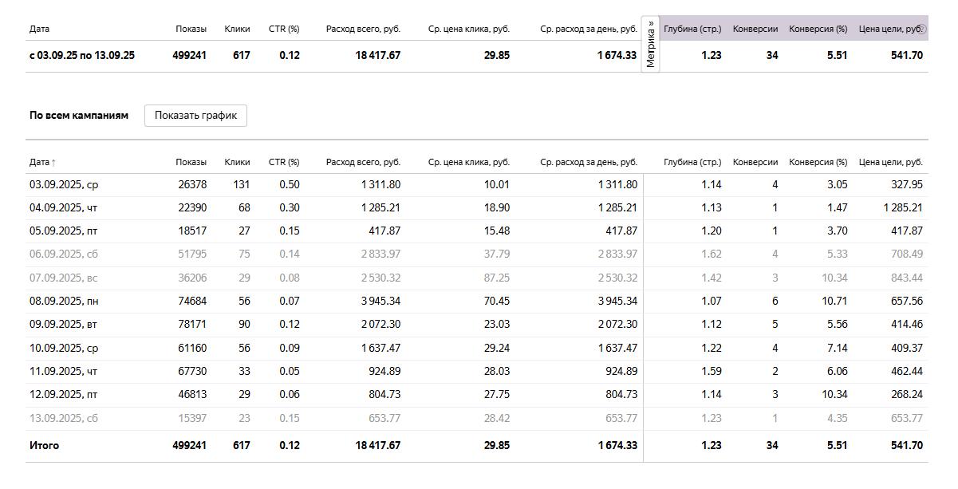Click the sort arrow next to Дата header
Image resolution: width=958 pixels, height=489 pixels.
53,163
